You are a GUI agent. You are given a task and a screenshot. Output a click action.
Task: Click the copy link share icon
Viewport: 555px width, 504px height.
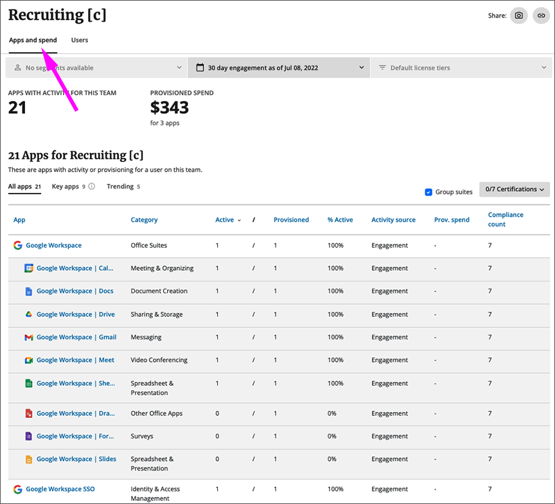[541, 15]
